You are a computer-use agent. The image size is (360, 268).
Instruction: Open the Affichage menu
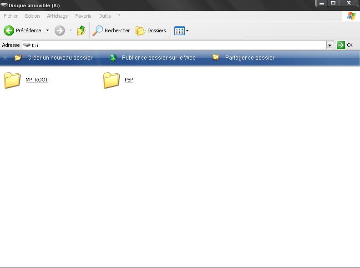[x=57, y=16]
